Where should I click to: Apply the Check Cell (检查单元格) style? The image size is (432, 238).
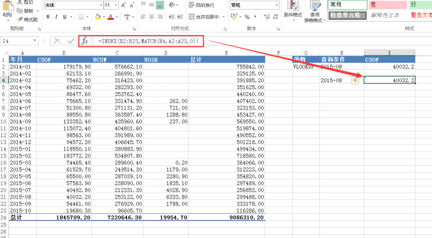click(x=347, y=15)
